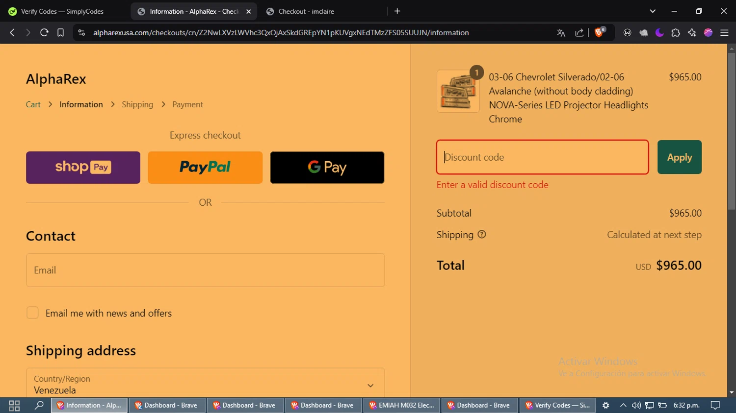Open Brave Shields lion icon
This screenshot has height=413, width=736.
pyautogui.click(x=599, y=32)
